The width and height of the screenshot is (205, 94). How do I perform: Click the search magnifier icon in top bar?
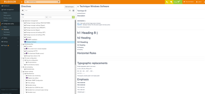click(26, 2)
